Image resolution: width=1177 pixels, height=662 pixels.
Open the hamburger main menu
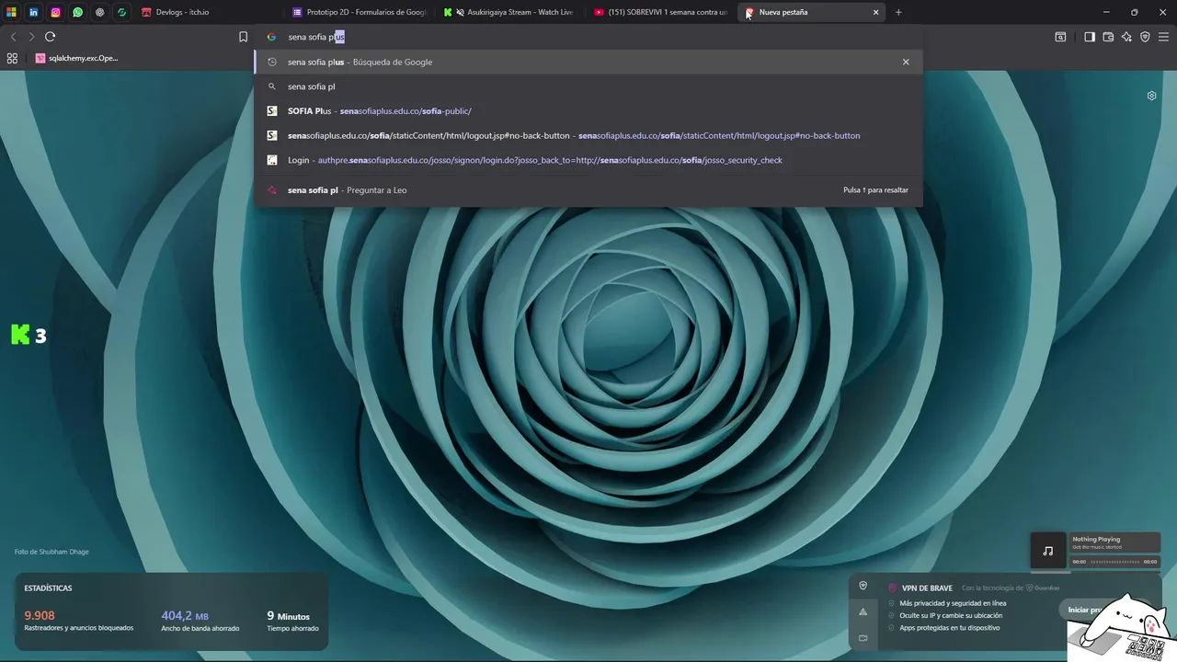[x=1164, y=37]
